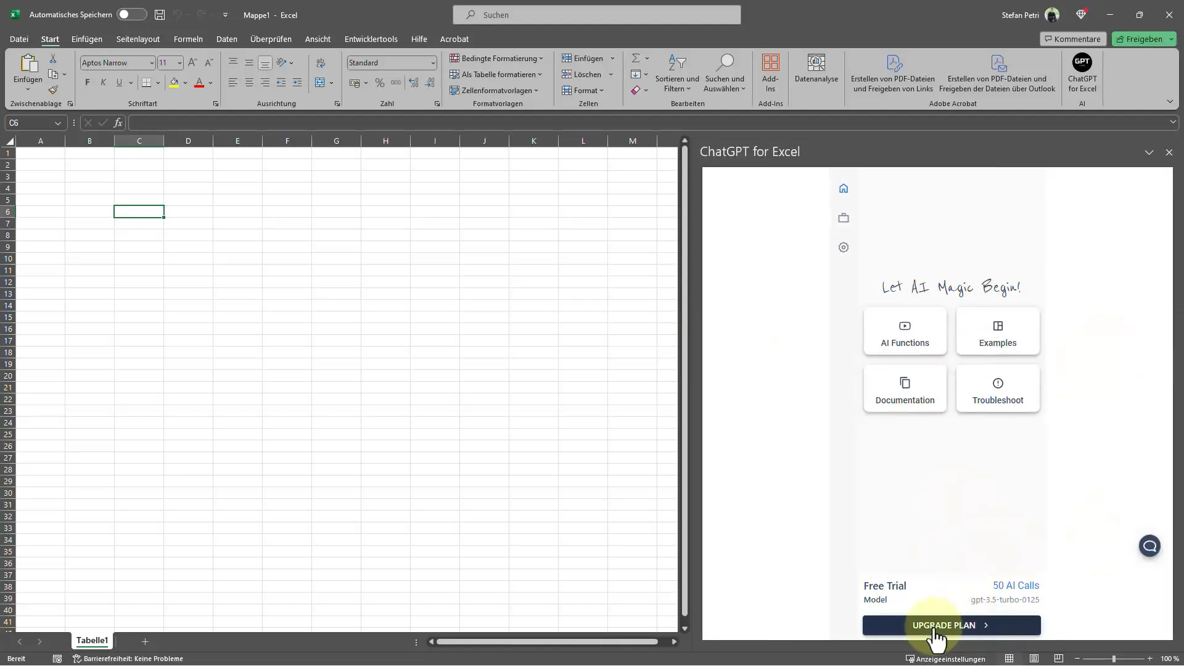The height and width of the screenshot is (666, 1184).
Task: Add a new sheet with plus button
Action: 145,642
